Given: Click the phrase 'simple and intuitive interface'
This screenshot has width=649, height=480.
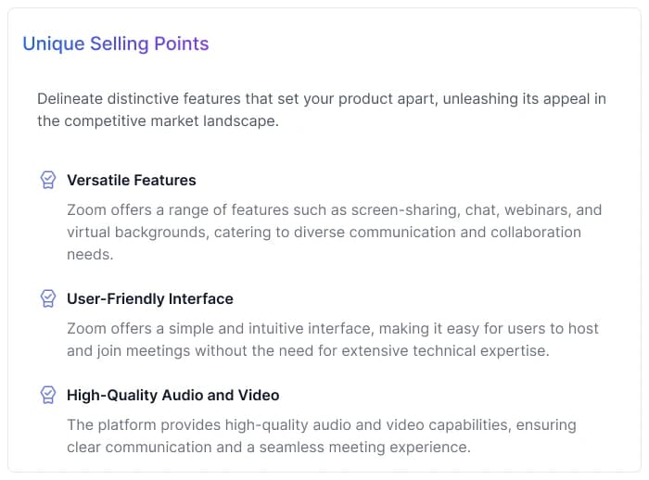Looking at the screenshot, I should click(282, 328).
